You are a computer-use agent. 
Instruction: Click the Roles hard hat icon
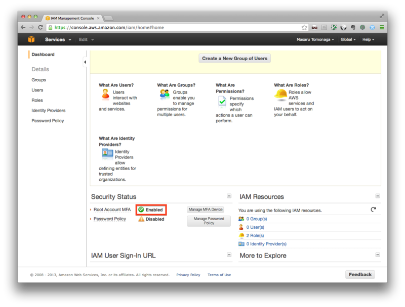[280, 94]
